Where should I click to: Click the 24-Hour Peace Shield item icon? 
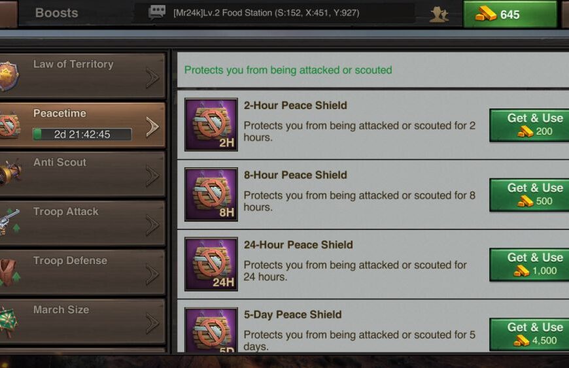pyautogui.click(x=211, y=264)
